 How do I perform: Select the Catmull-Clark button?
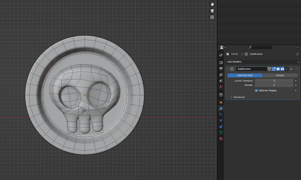pos(245,75)
